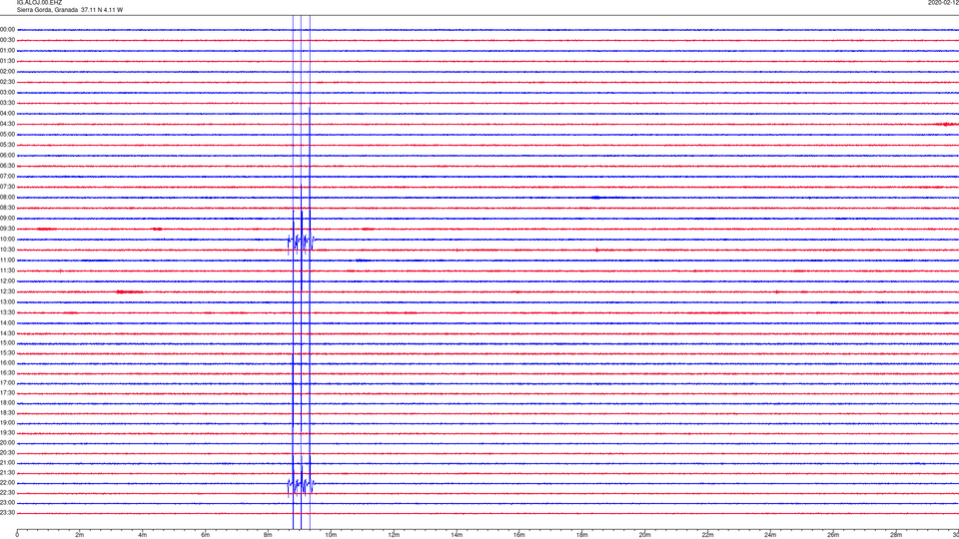The image size is (959, 539).
Task: Click the 18m tick label on time axis
Action: pos(582,535)
